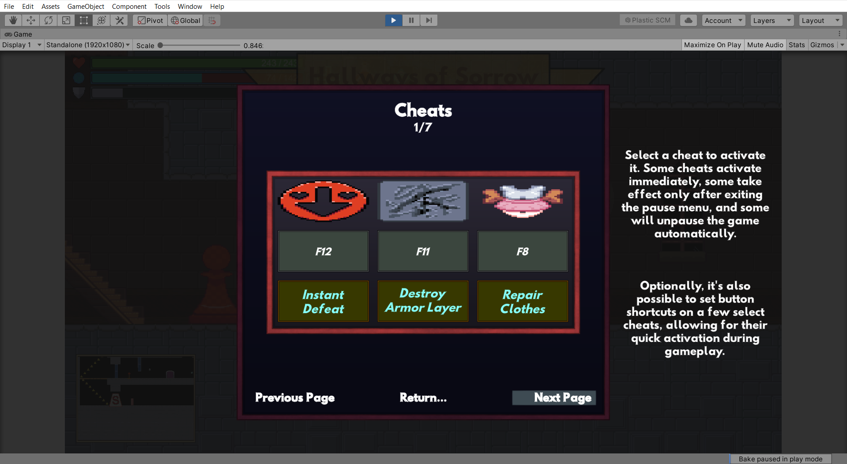Toggle Maximize On Play
This screenshot has height=464, width=847.
tap(712, 45)
